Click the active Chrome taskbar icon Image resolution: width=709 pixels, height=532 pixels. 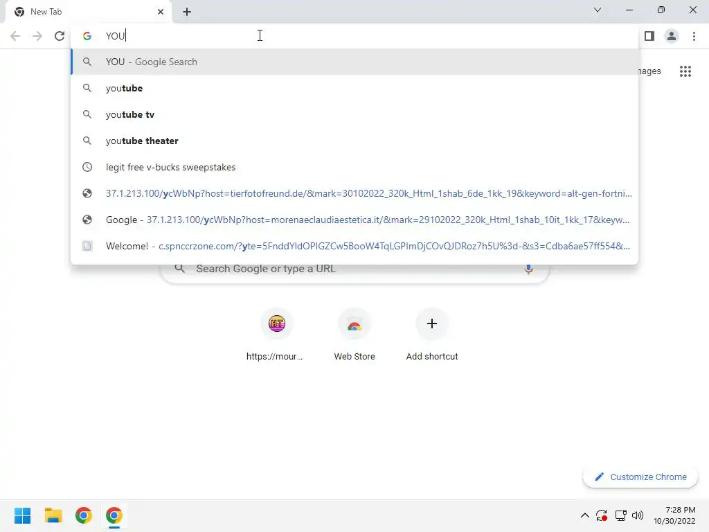114,515
